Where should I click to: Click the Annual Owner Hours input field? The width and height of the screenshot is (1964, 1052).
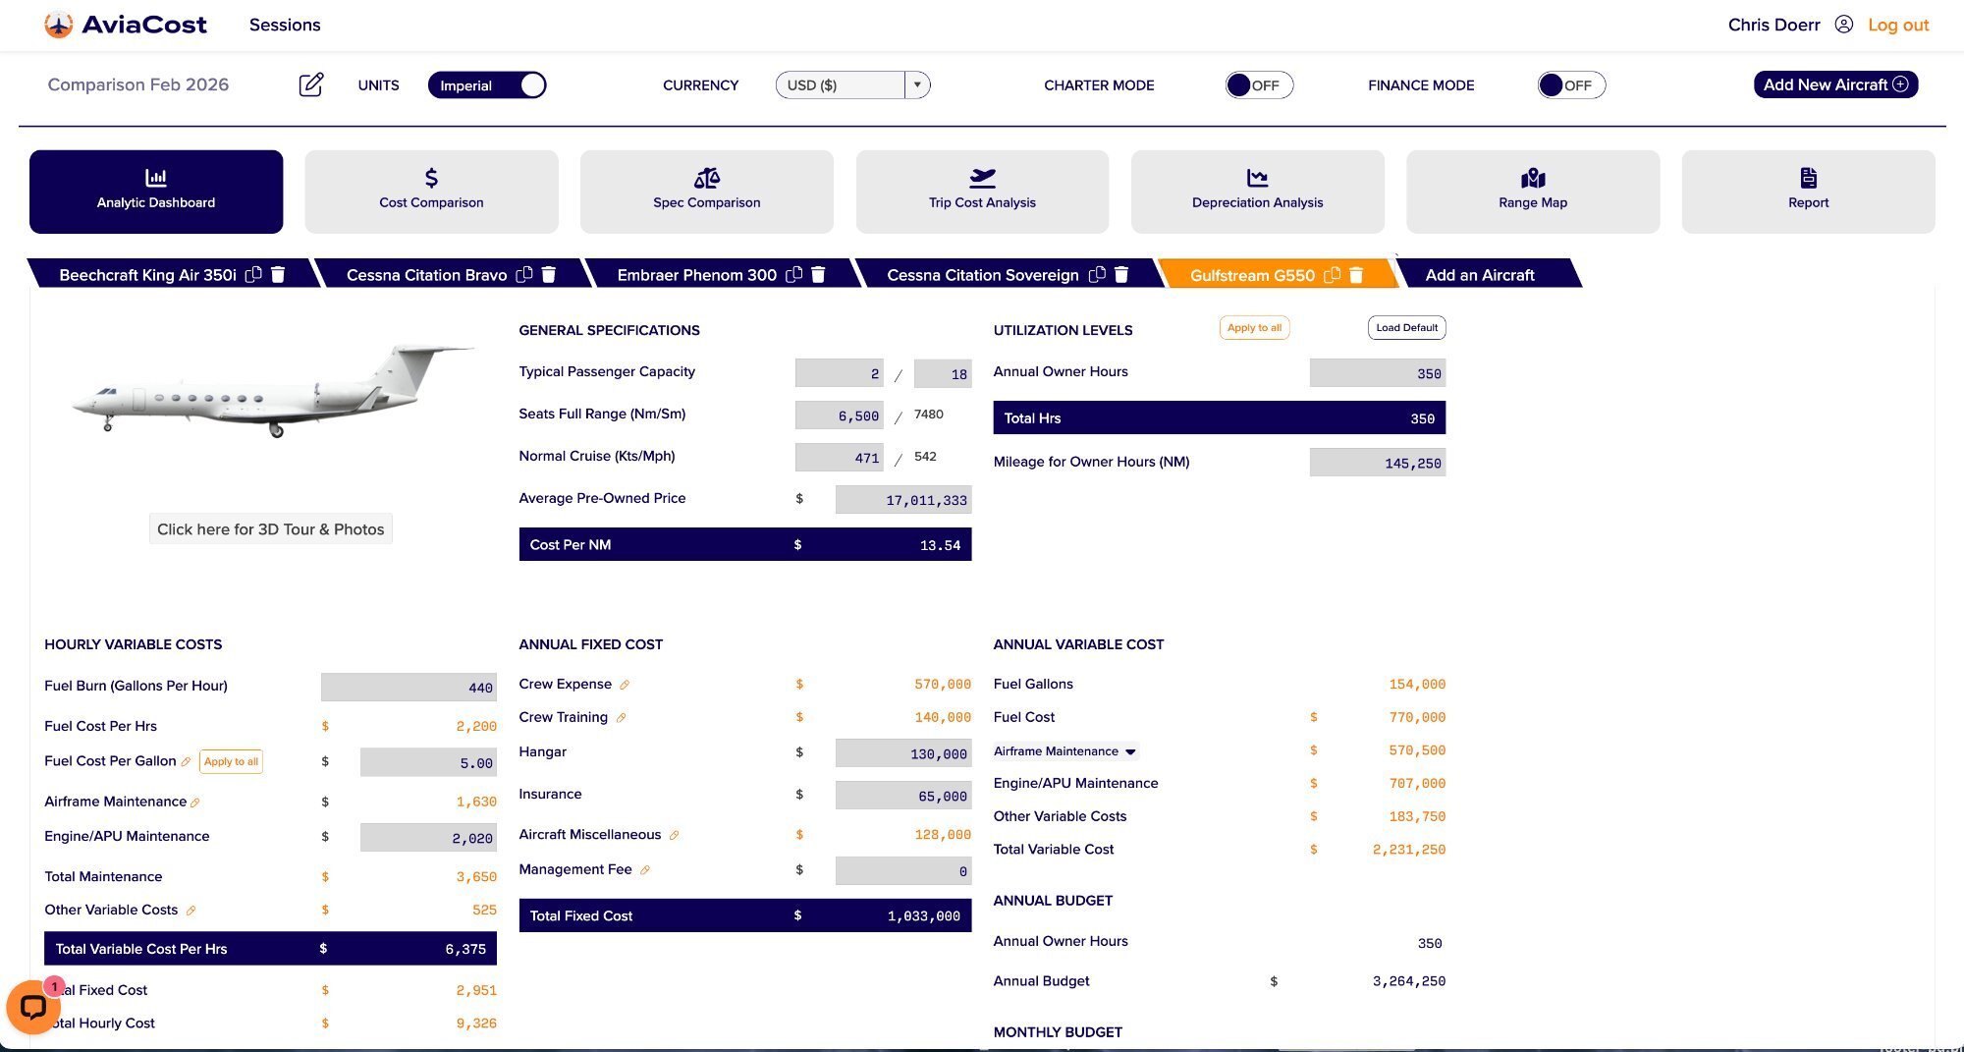tap(1377, 373)
